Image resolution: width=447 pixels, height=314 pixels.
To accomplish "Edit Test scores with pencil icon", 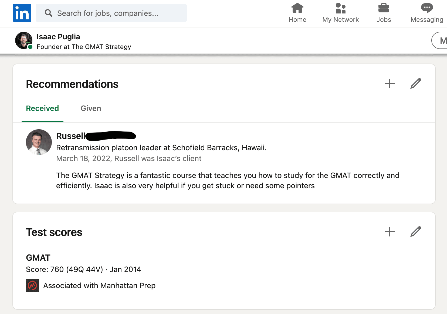I will tap(415, 232).
